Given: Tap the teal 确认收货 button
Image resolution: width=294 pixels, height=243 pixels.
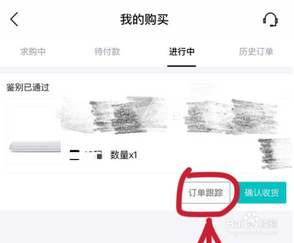Looking at the screenshot, I should (262, 192).
